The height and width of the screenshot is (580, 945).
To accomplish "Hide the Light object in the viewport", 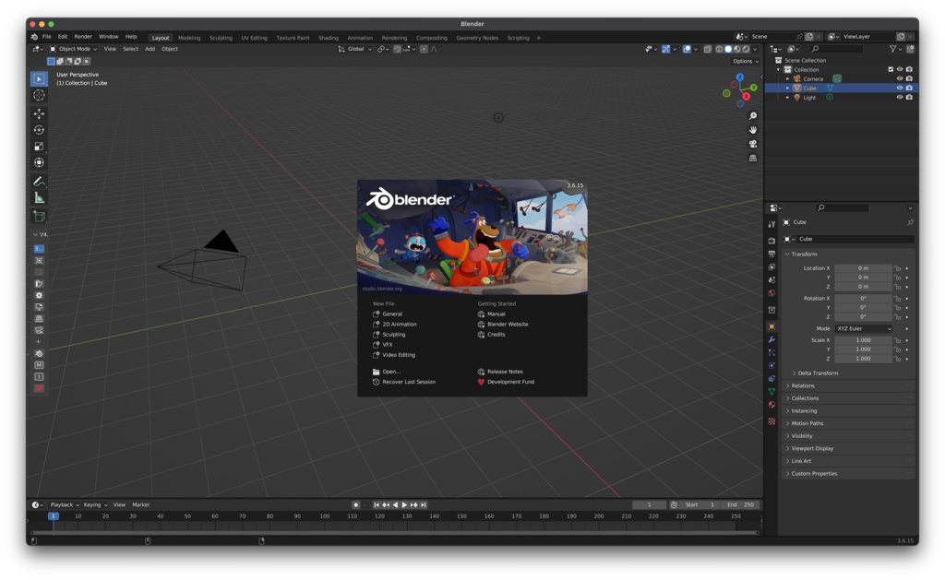I will [900, 98].
